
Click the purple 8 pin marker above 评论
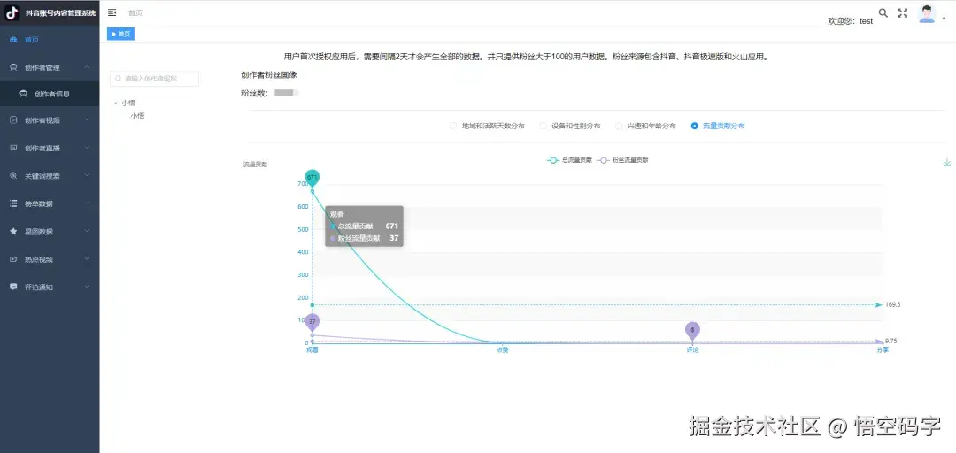pyautogui.click(x=692, y=330)
